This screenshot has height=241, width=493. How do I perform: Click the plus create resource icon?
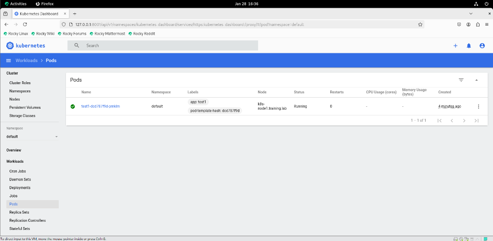click(455, 46)
